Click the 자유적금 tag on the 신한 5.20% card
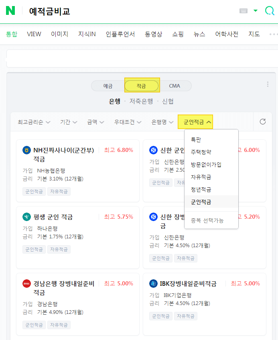278x340 pixels. pos(186,258)
